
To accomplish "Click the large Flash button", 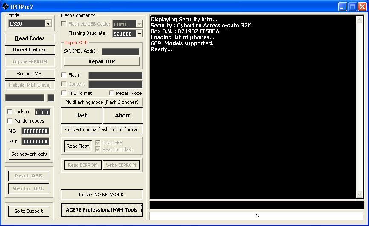I will (x=81, y=115).
